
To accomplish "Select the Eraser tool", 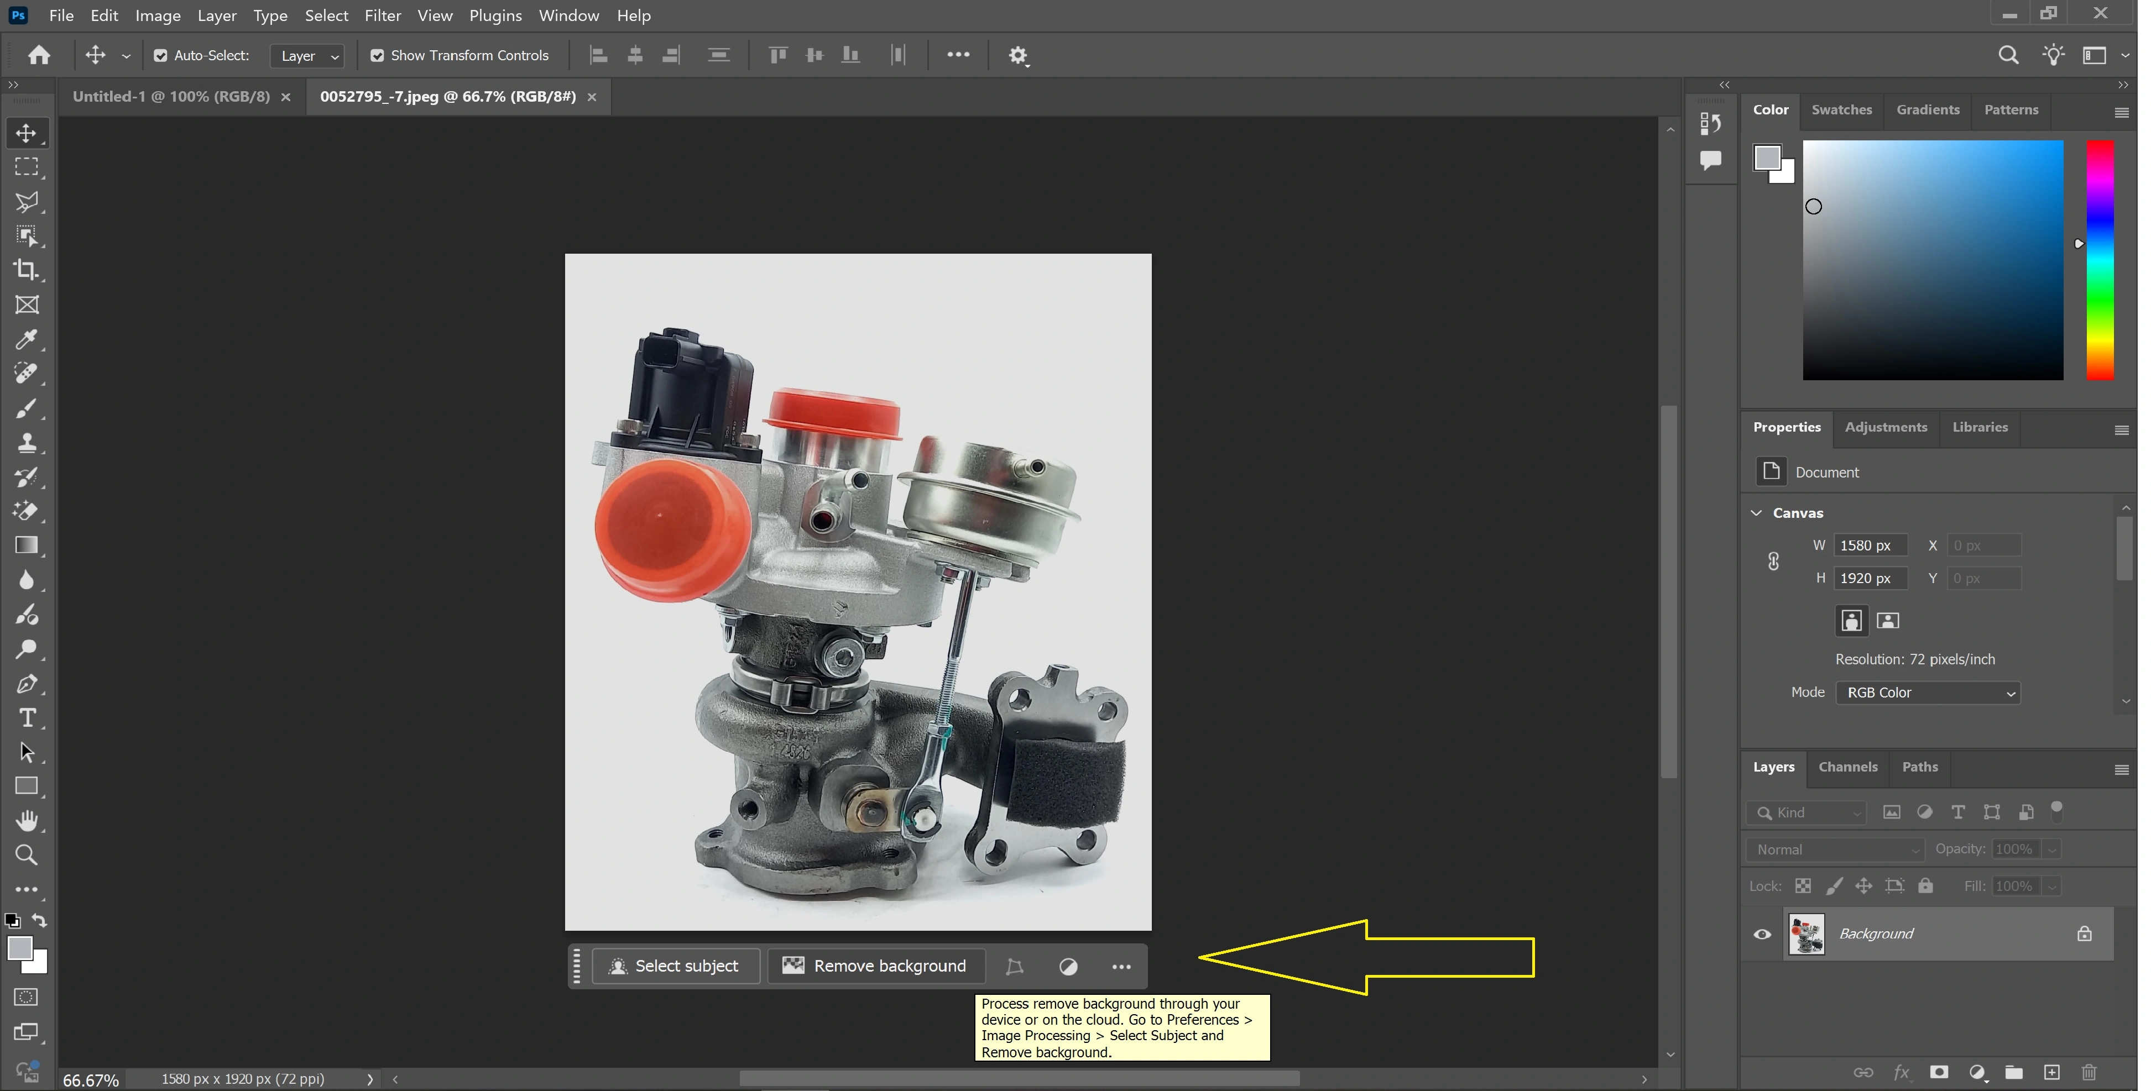I will click(27, 511).
